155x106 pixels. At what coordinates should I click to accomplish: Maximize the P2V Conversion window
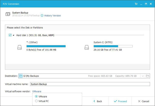coord(146,4)
